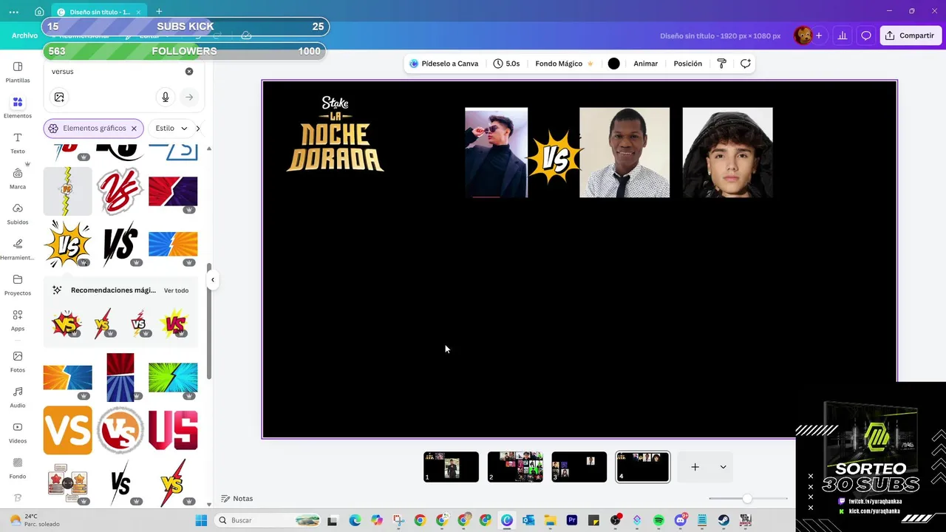
Task: Open the Texto sidebar panel
Action: [18, 143]
